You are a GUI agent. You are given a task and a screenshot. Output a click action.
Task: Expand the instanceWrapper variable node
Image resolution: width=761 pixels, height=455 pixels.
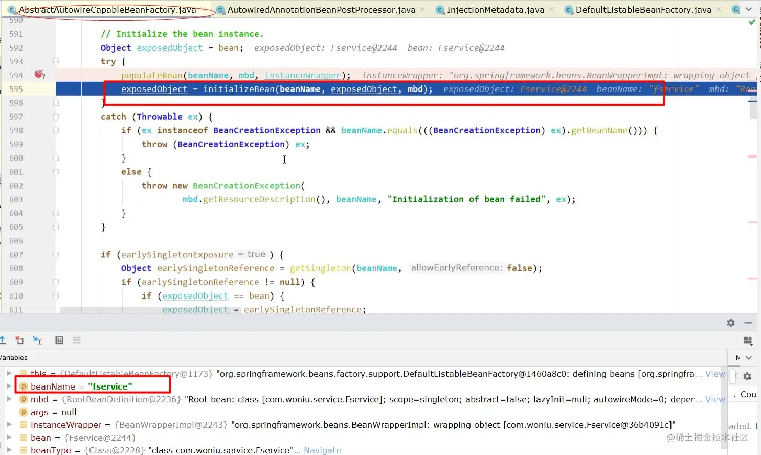point(9,425)
